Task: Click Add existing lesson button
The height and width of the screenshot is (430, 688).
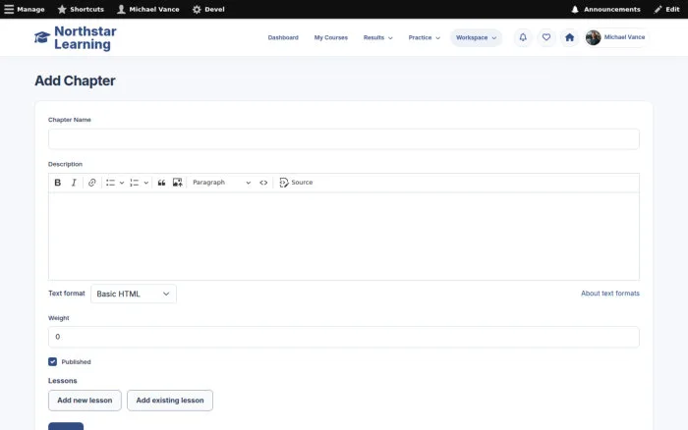Action: coord(170,401)
